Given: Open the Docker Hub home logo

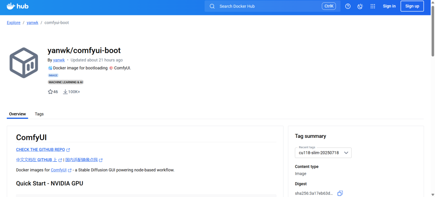Looking at the screenshot, I should pyautogui.click(x=17, y=6).
